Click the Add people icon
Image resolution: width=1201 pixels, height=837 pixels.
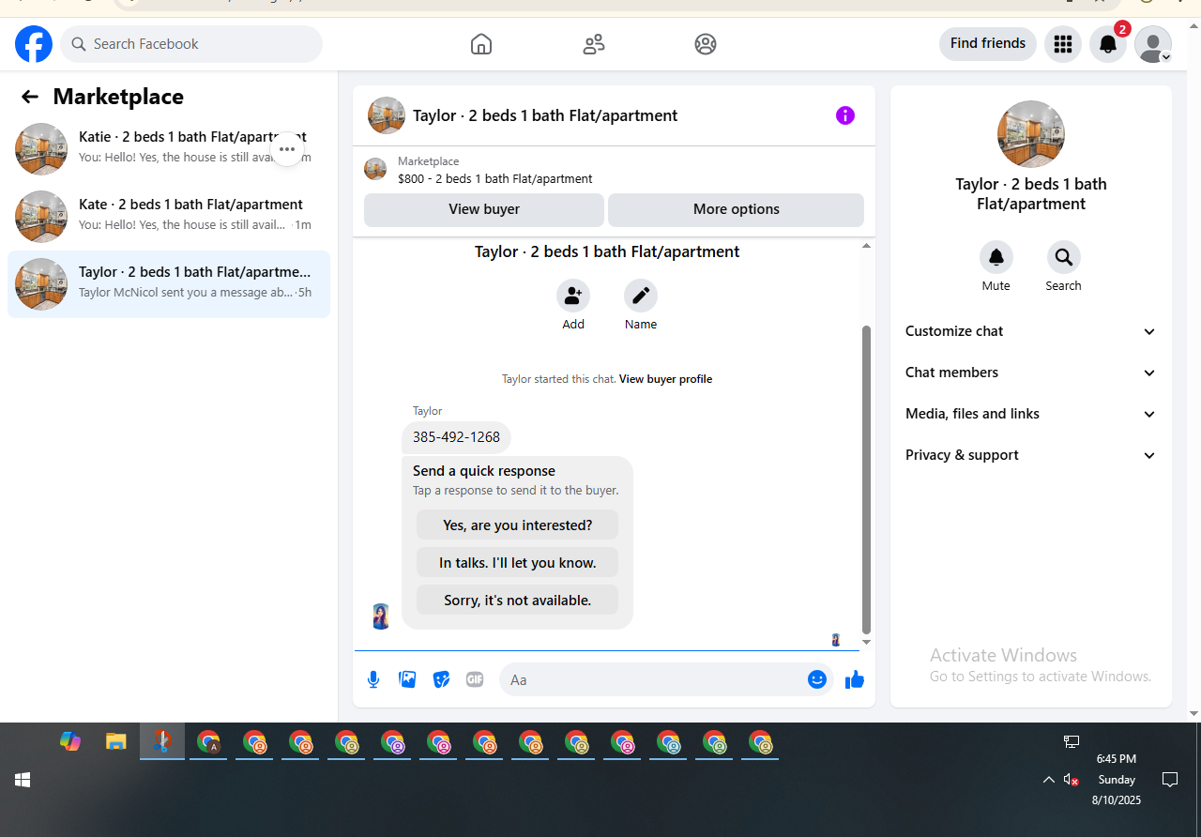coord(573,296)
